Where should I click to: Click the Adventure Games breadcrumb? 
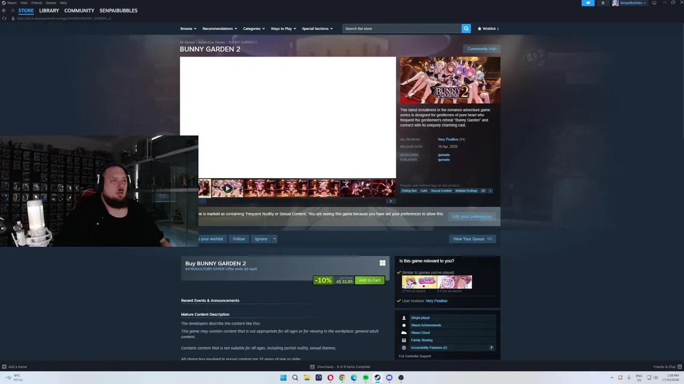[x=212, y=42]
